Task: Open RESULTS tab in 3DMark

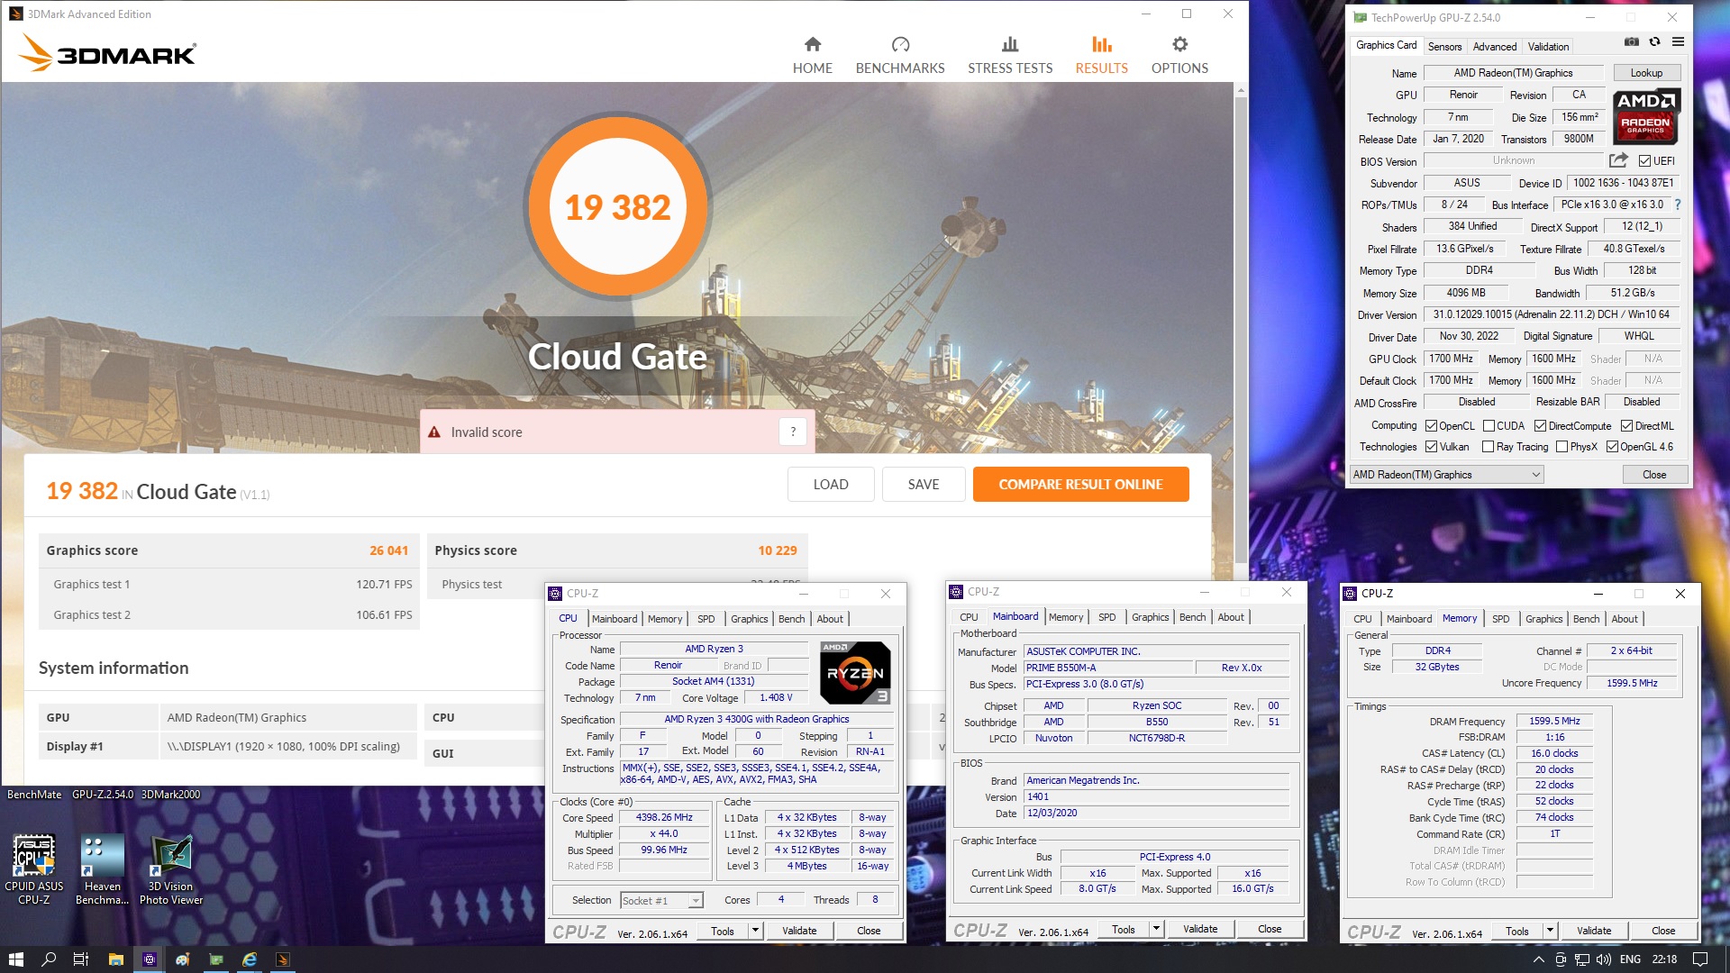Action: 1101,56
